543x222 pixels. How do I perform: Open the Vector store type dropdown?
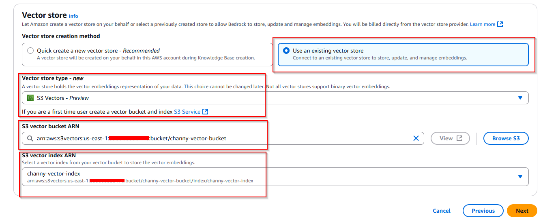coord(275,98)
